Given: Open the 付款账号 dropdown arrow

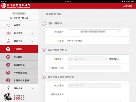Looking at the screenshot, I should point(119,32).
